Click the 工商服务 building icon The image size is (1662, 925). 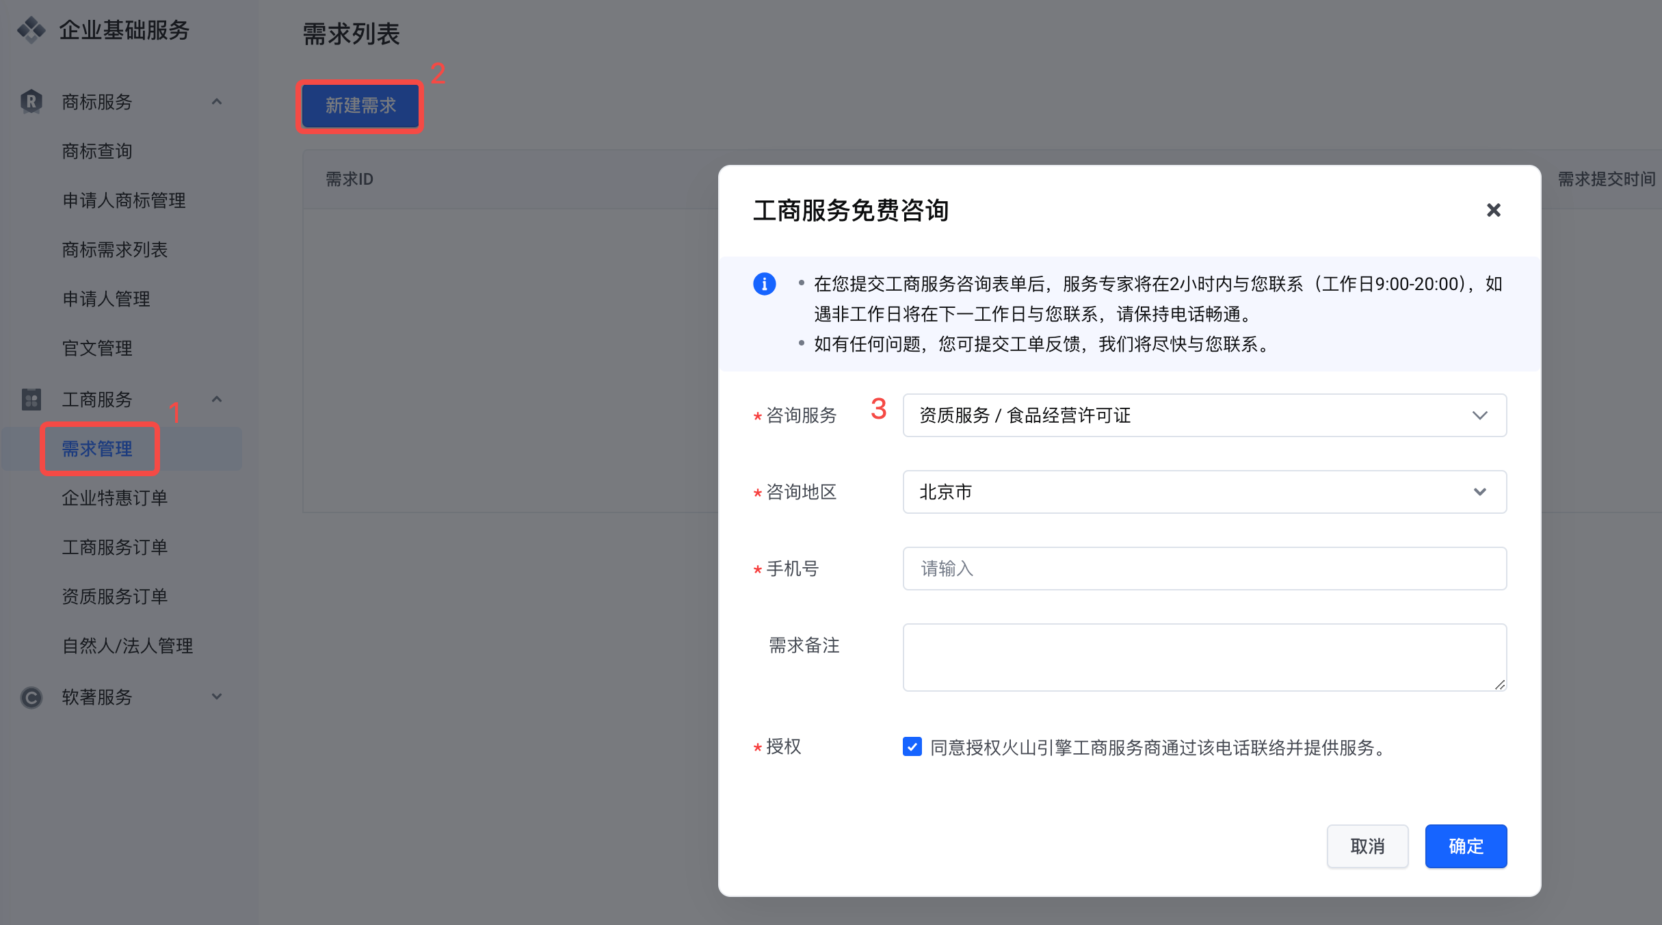click(x=31, y=399)
